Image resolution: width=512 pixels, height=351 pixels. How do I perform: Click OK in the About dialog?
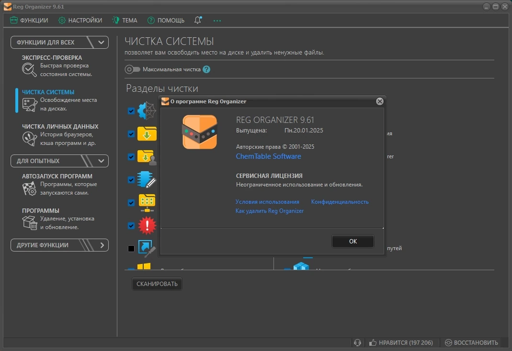353,241
